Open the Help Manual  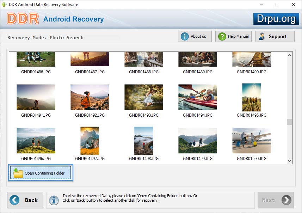[x=233, y=36]
